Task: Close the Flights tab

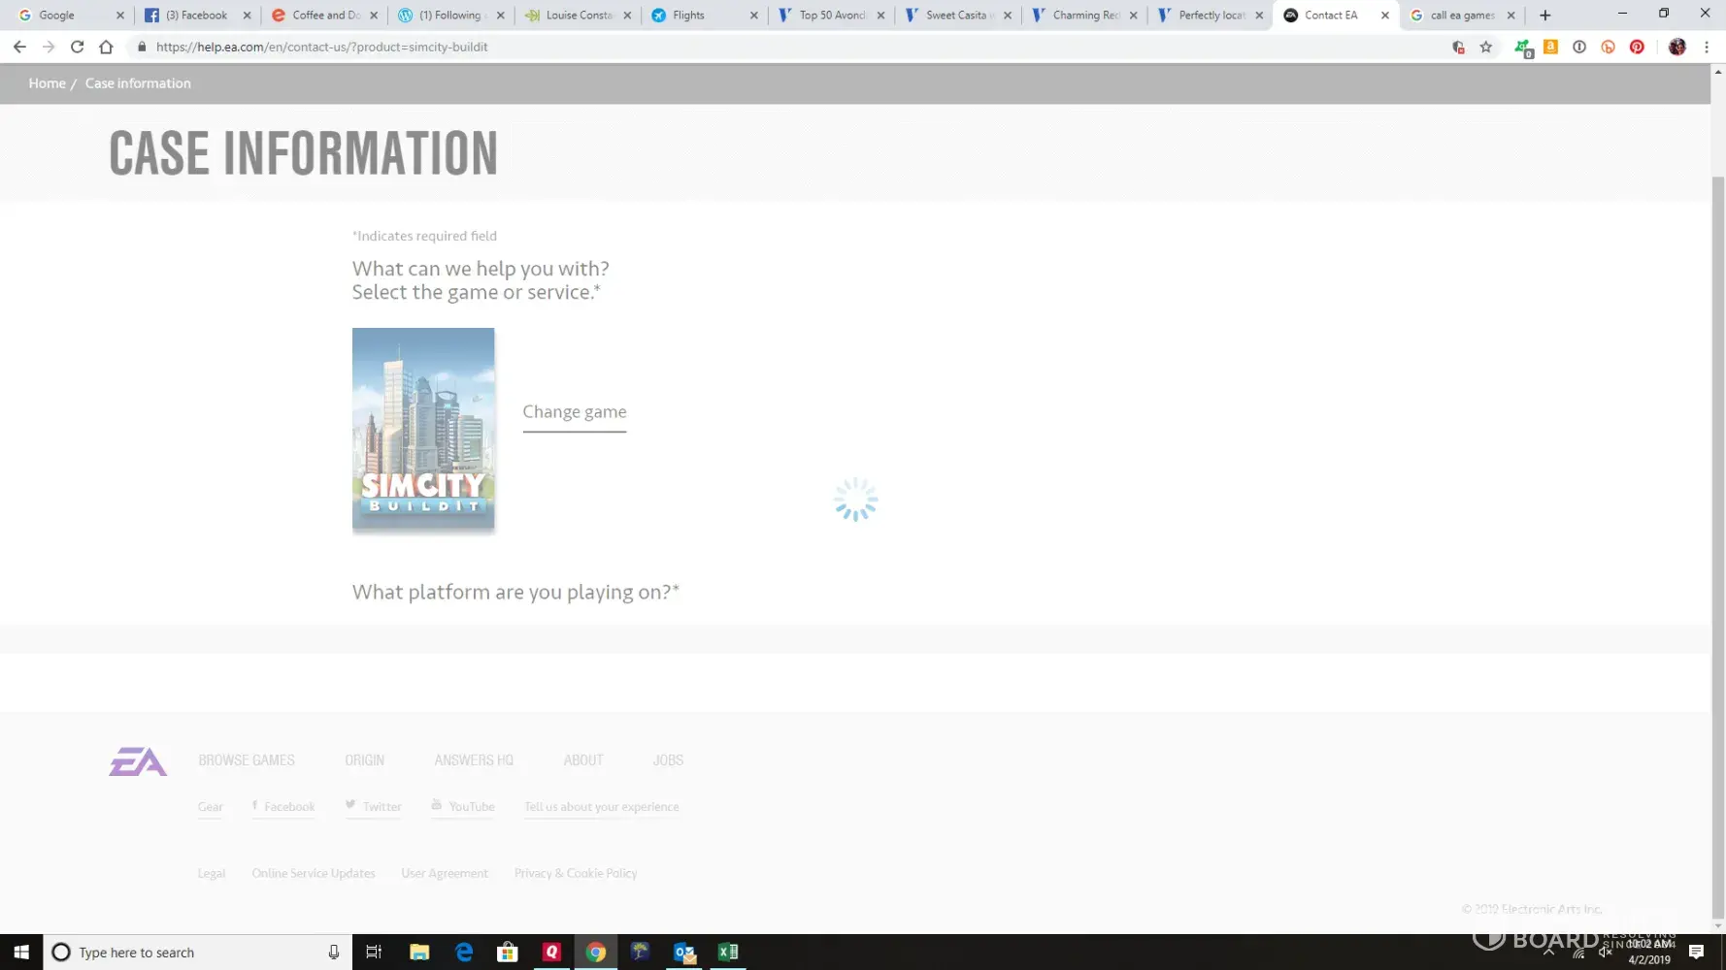Action: (754, 16)
